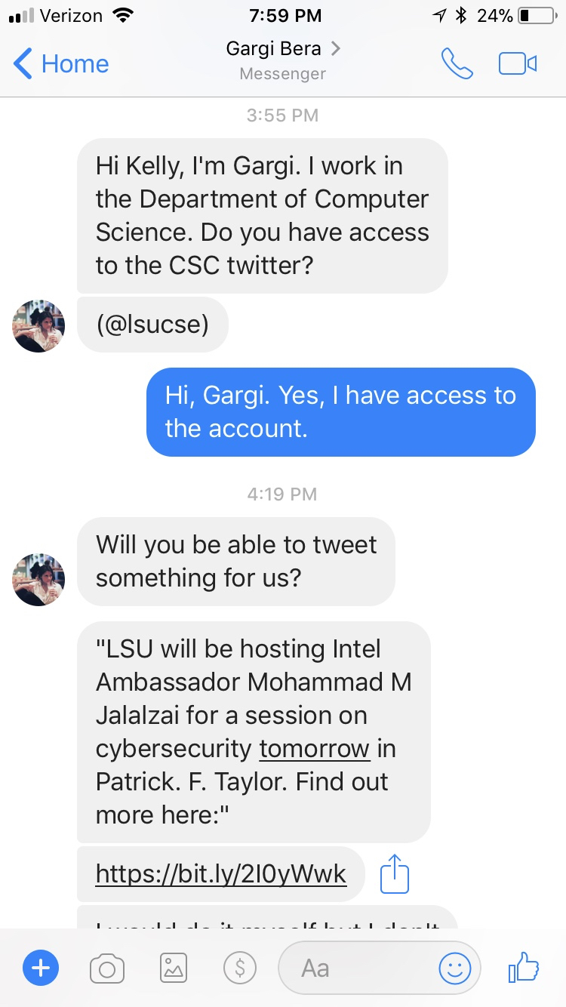The height and width of the screenshot is (1007, 566).
Task: Tap the blue plus button
Action: click(x=41, y=967)
